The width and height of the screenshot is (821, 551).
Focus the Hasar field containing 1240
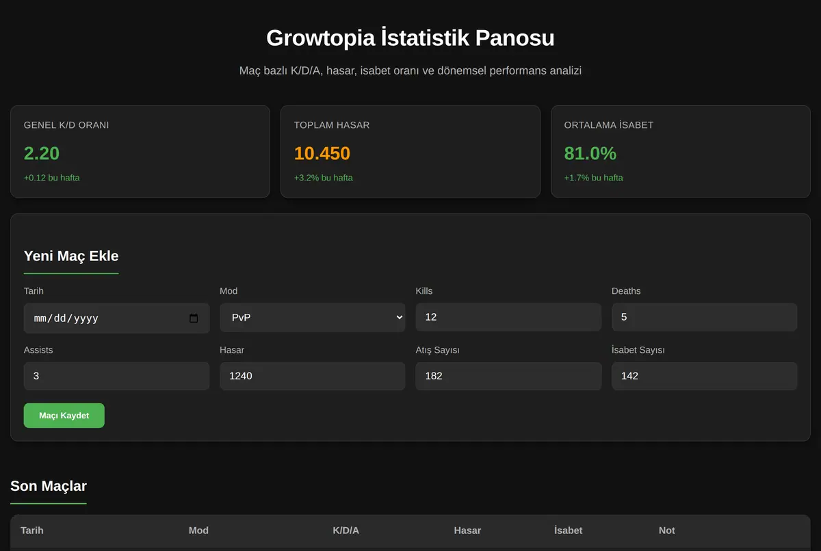(313, 376)
